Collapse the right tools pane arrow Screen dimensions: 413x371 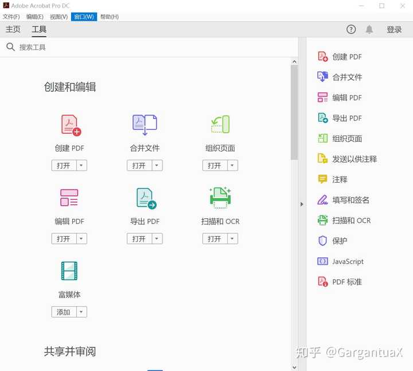(302, 204)
